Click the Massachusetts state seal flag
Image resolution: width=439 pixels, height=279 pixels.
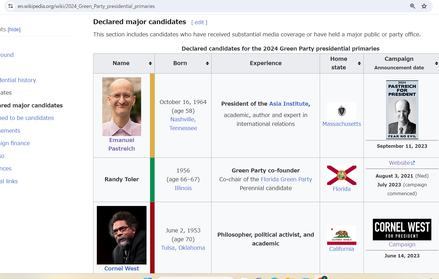point(342,111)
